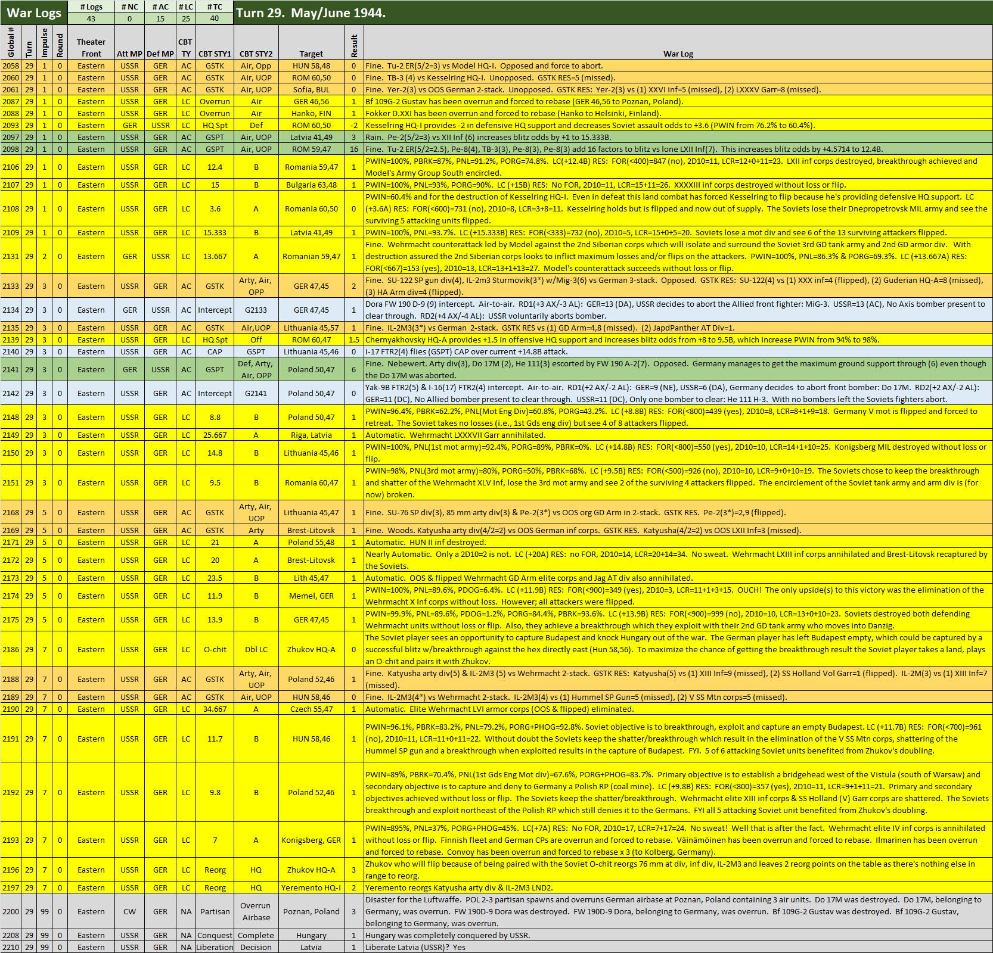
Task: Select target "Poland 55,48"
Action: point(311,542)
